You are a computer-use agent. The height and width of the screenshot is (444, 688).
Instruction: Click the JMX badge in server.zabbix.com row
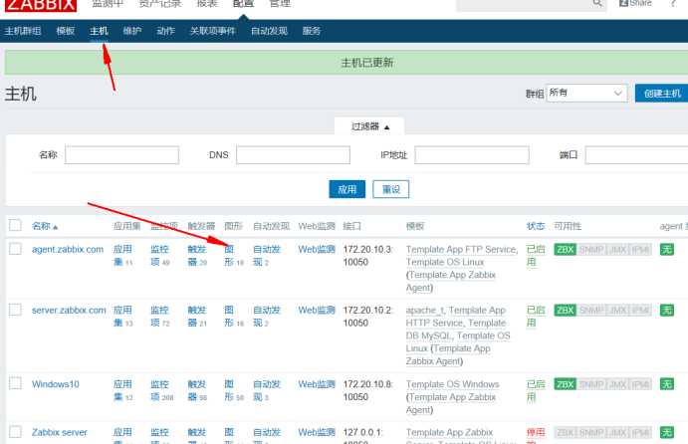pos(617,311)
